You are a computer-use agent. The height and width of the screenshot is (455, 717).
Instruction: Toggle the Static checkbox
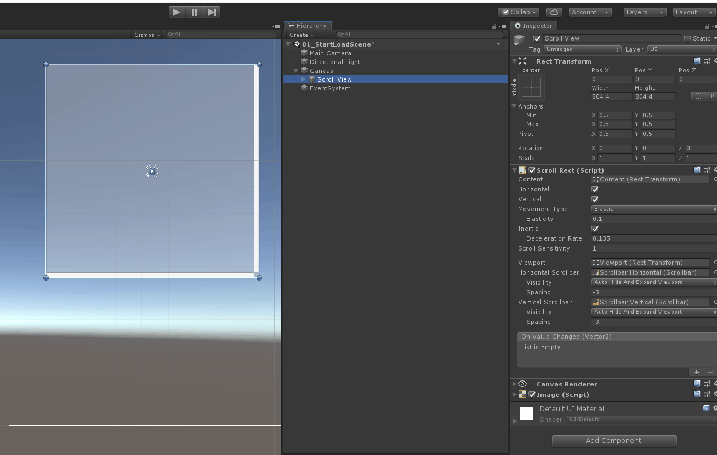pos(688,38)
